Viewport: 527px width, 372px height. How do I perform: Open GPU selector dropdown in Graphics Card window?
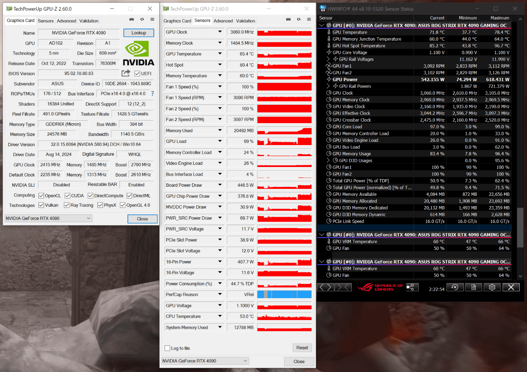pos(48,219)
